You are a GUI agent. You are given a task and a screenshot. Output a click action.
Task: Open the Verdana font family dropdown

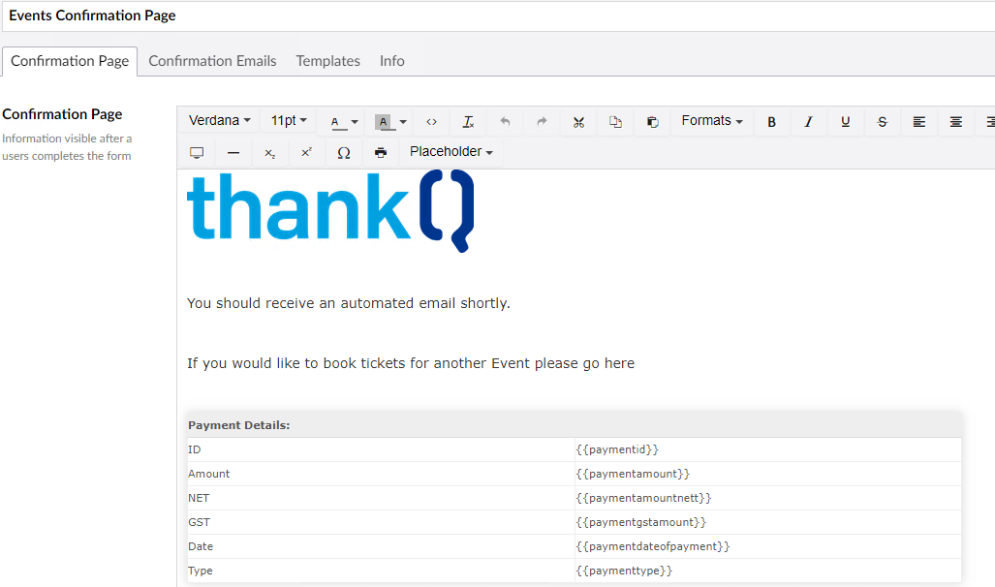(x=220, y=121)
